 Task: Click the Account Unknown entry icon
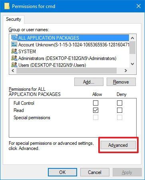pyautogui.click(x=14, y=44)
